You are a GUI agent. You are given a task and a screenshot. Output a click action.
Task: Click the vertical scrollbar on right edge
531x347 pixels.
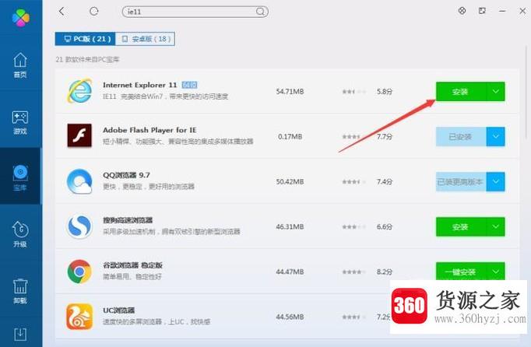pyautogui.click(x=527, y=91)
